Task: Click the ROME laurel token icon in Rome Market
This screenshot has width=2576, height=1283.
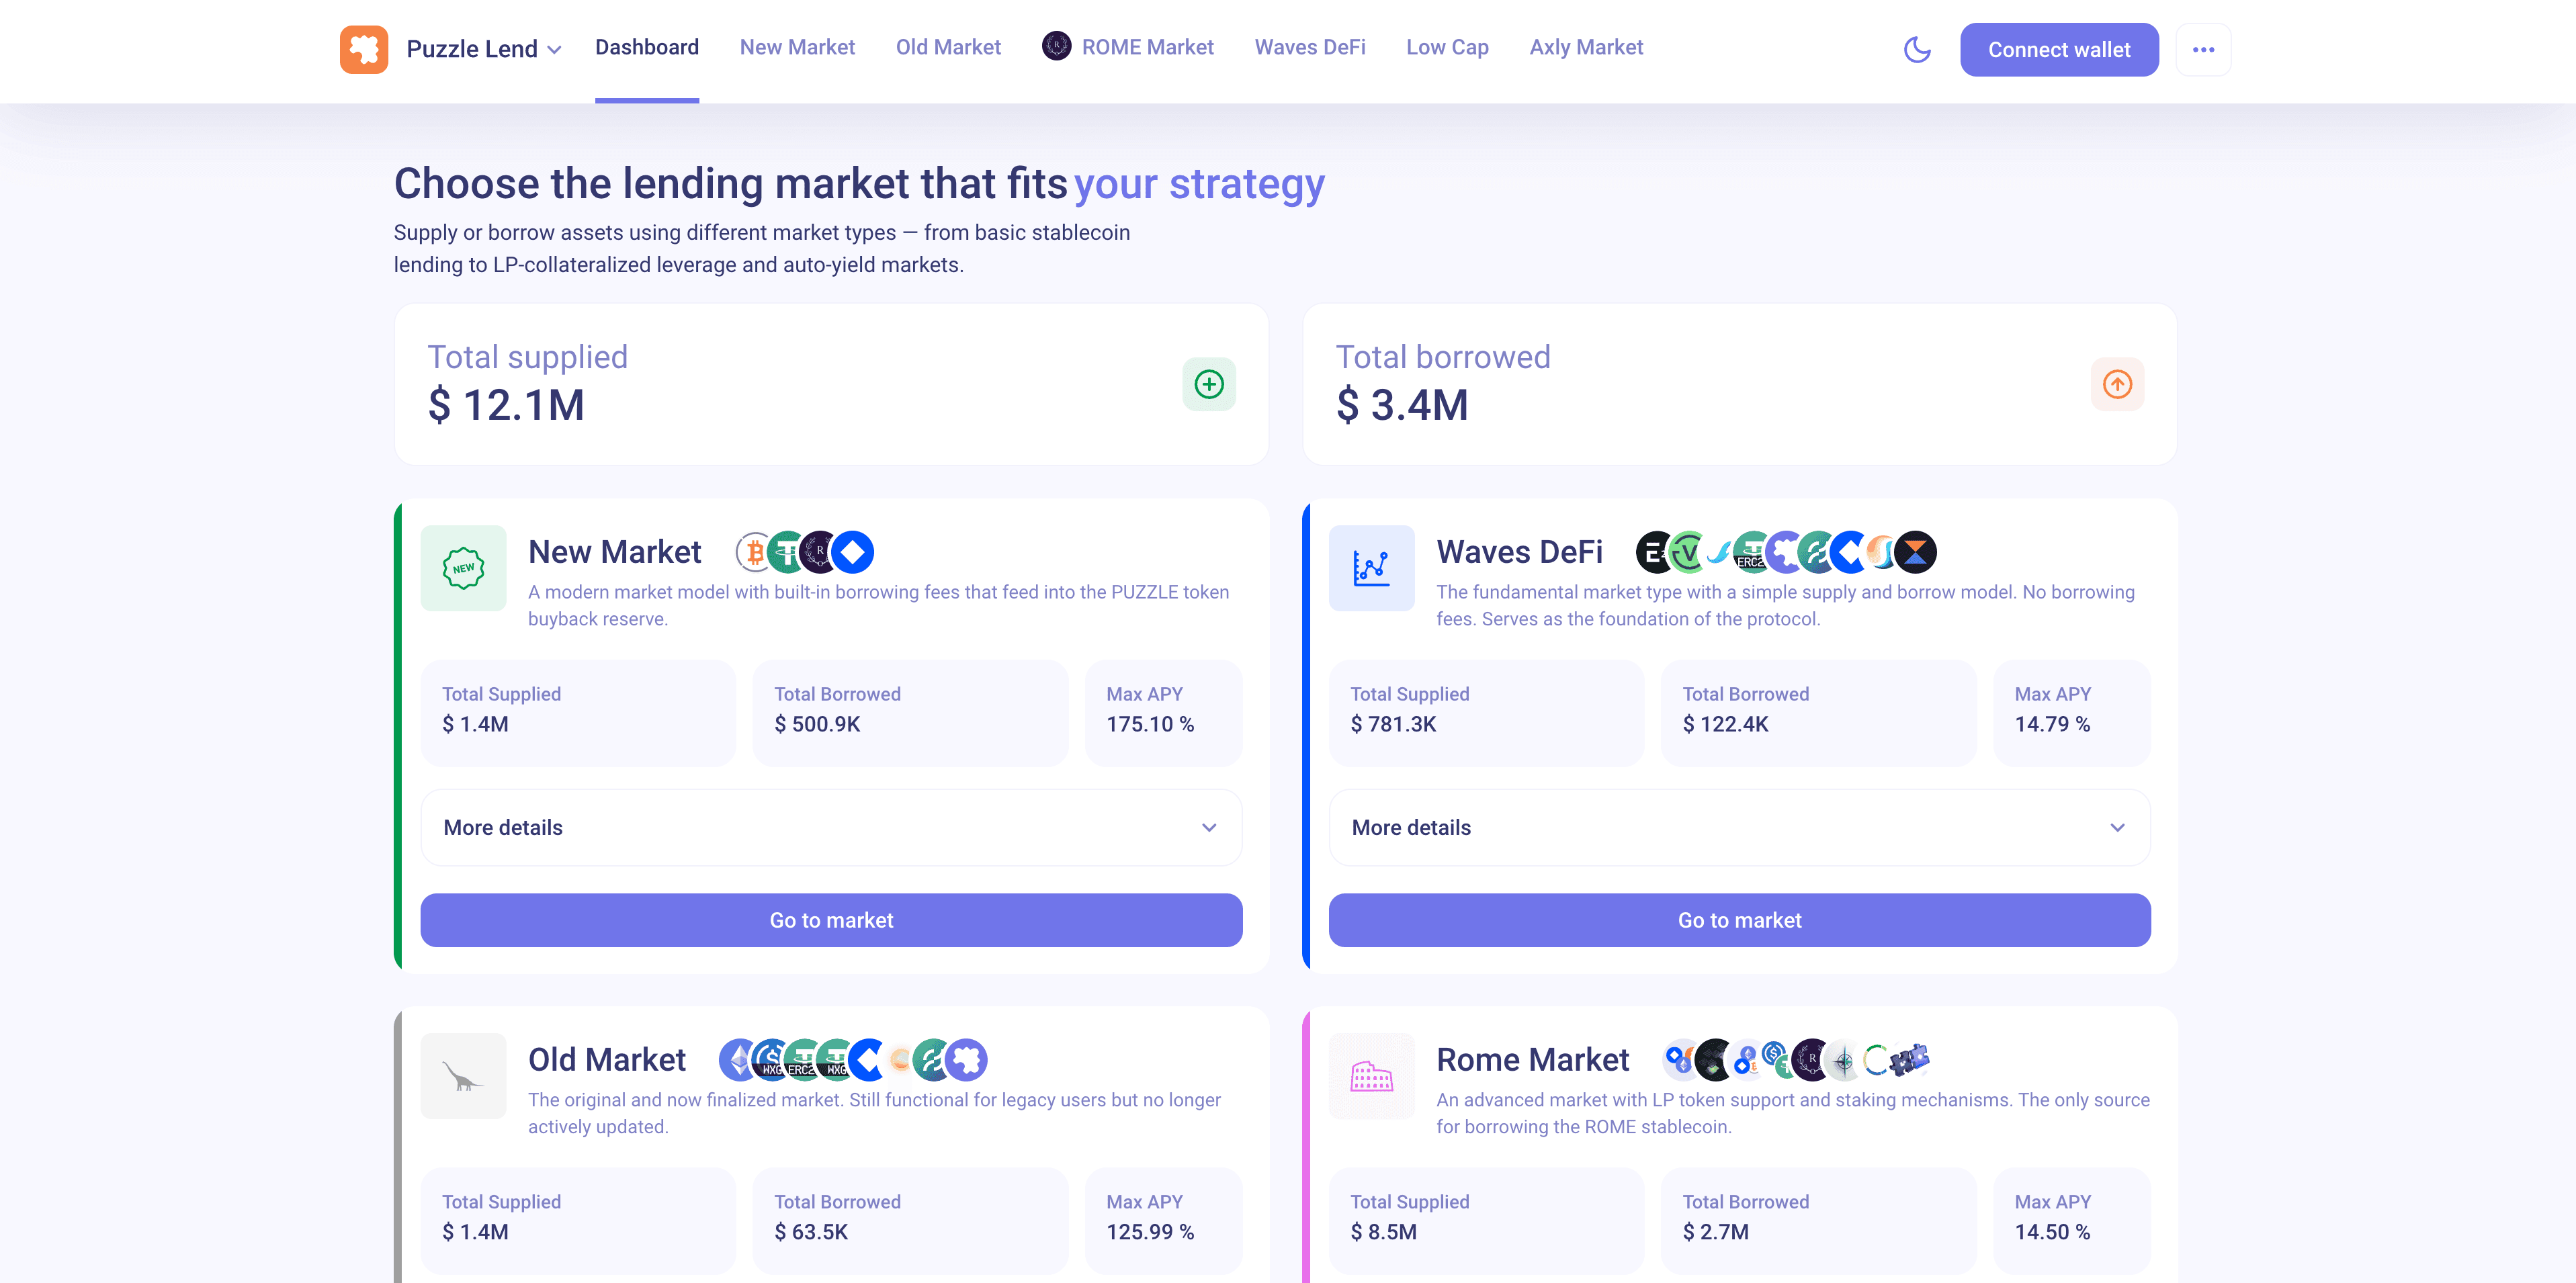Action: tap(1811, 1060)
